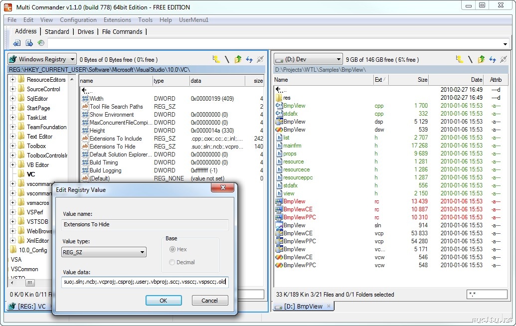Click the Value data text field
Screen dimensions: 516x326
coord(145,282)
